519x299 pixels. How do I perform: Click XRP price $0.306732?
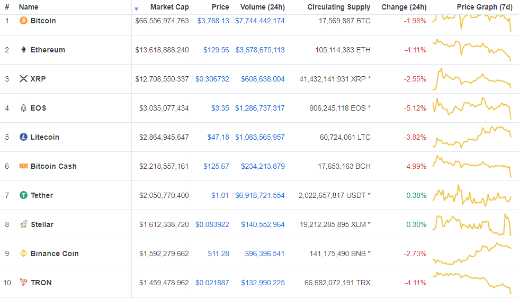click(x=212, y=79)
